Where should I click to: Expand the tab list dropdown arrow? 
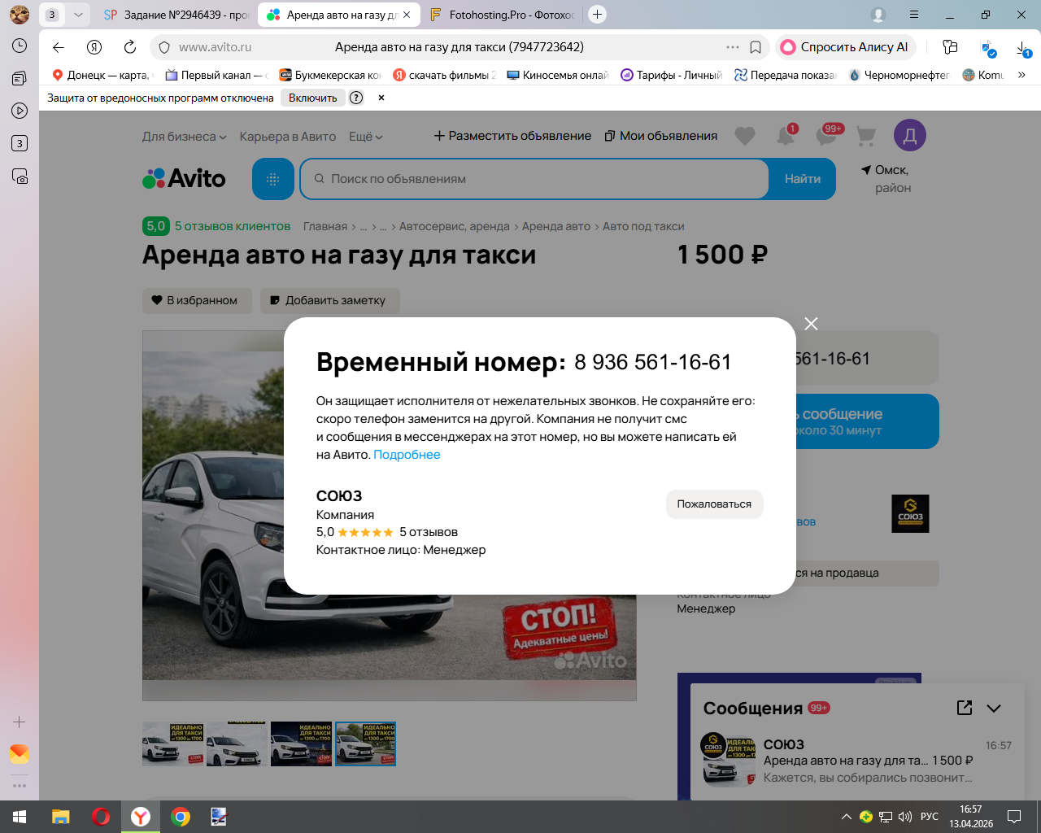point(78,15)
